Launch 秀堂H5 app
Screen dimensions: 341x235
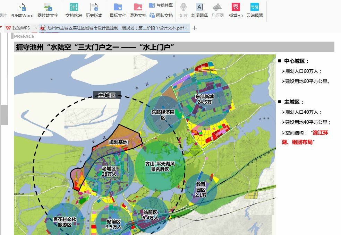(236, 10)
